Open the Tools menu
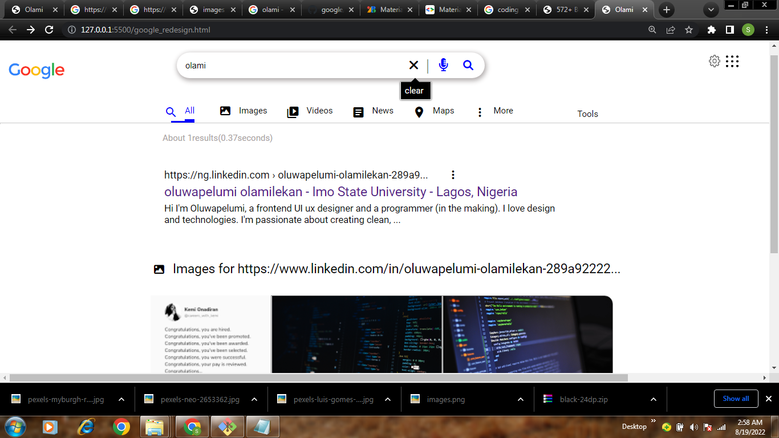Viewport: 779px width, 438px height. [587, 114]
